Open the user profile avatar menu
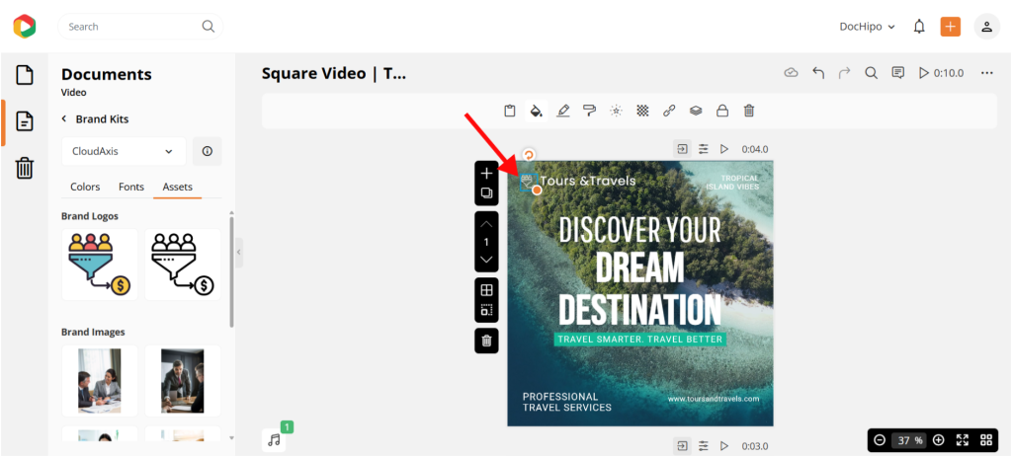 tap(987, 27)
